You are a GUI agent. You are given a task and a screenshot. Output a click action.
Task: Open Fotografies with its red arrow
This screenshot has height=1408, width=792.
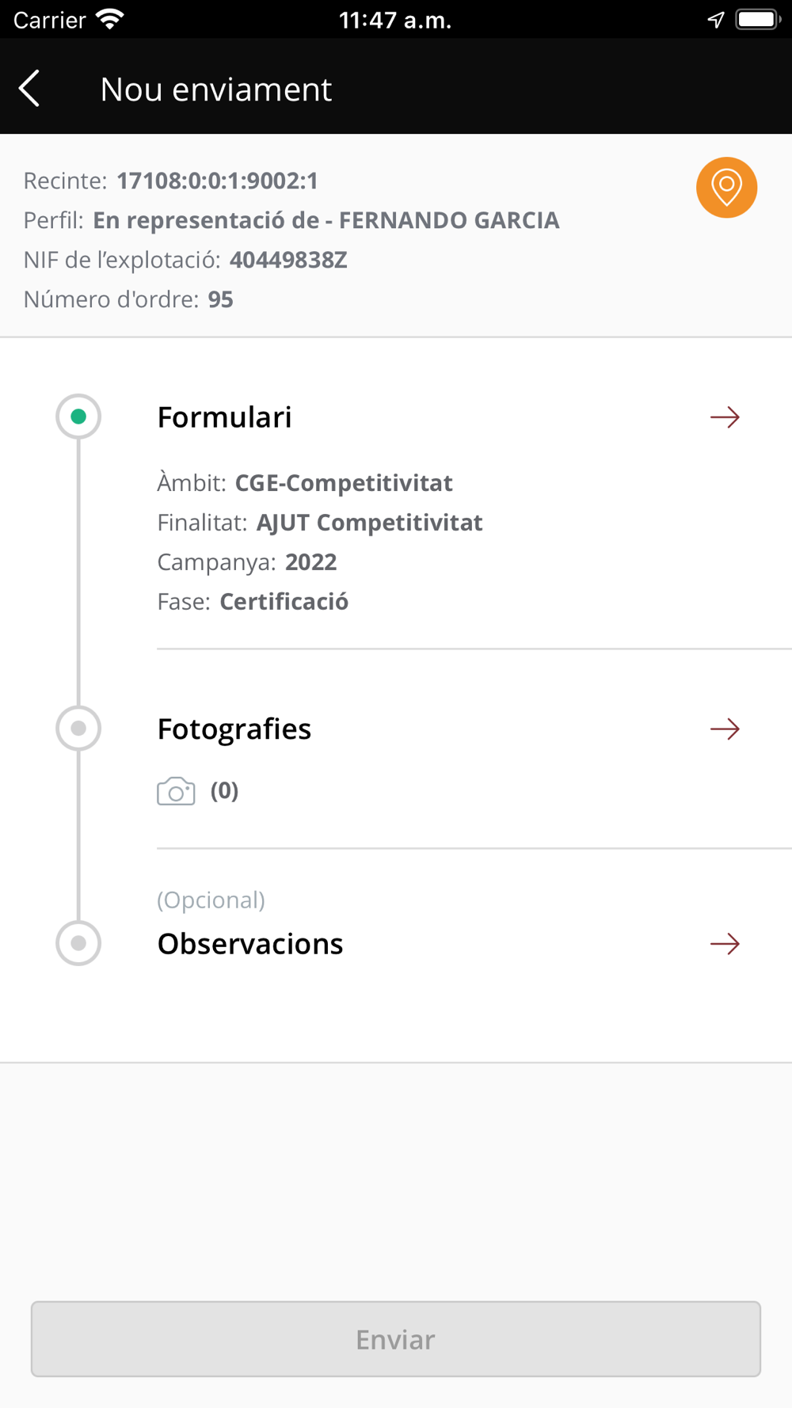tap(725, 729)
